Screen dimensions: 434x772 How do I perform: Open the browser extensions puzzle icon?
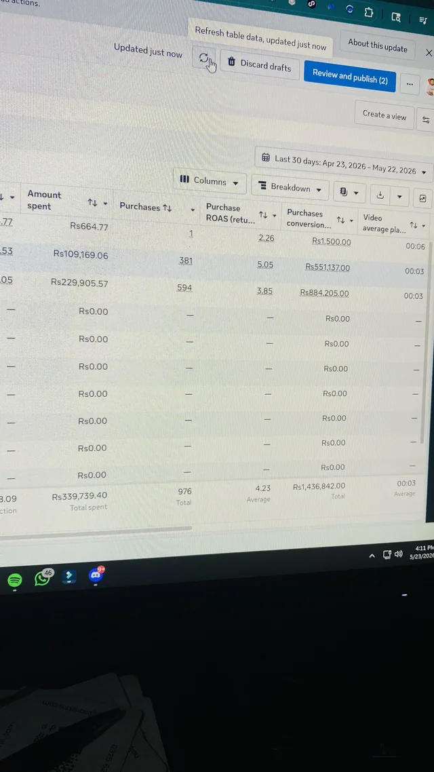pyautogui.click(x=368, y=12)
